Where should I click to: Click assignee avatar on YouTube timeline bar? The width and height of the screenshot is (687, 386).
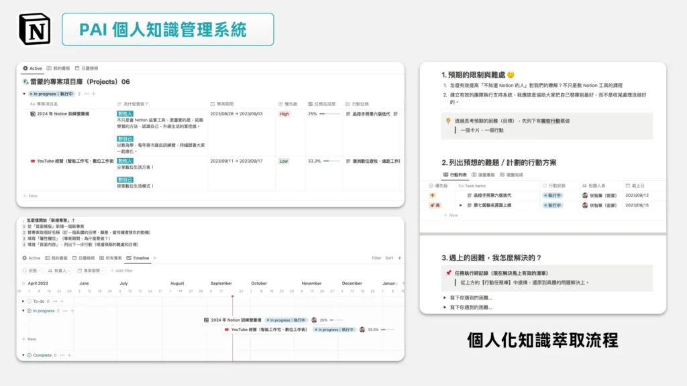point(362,330)
